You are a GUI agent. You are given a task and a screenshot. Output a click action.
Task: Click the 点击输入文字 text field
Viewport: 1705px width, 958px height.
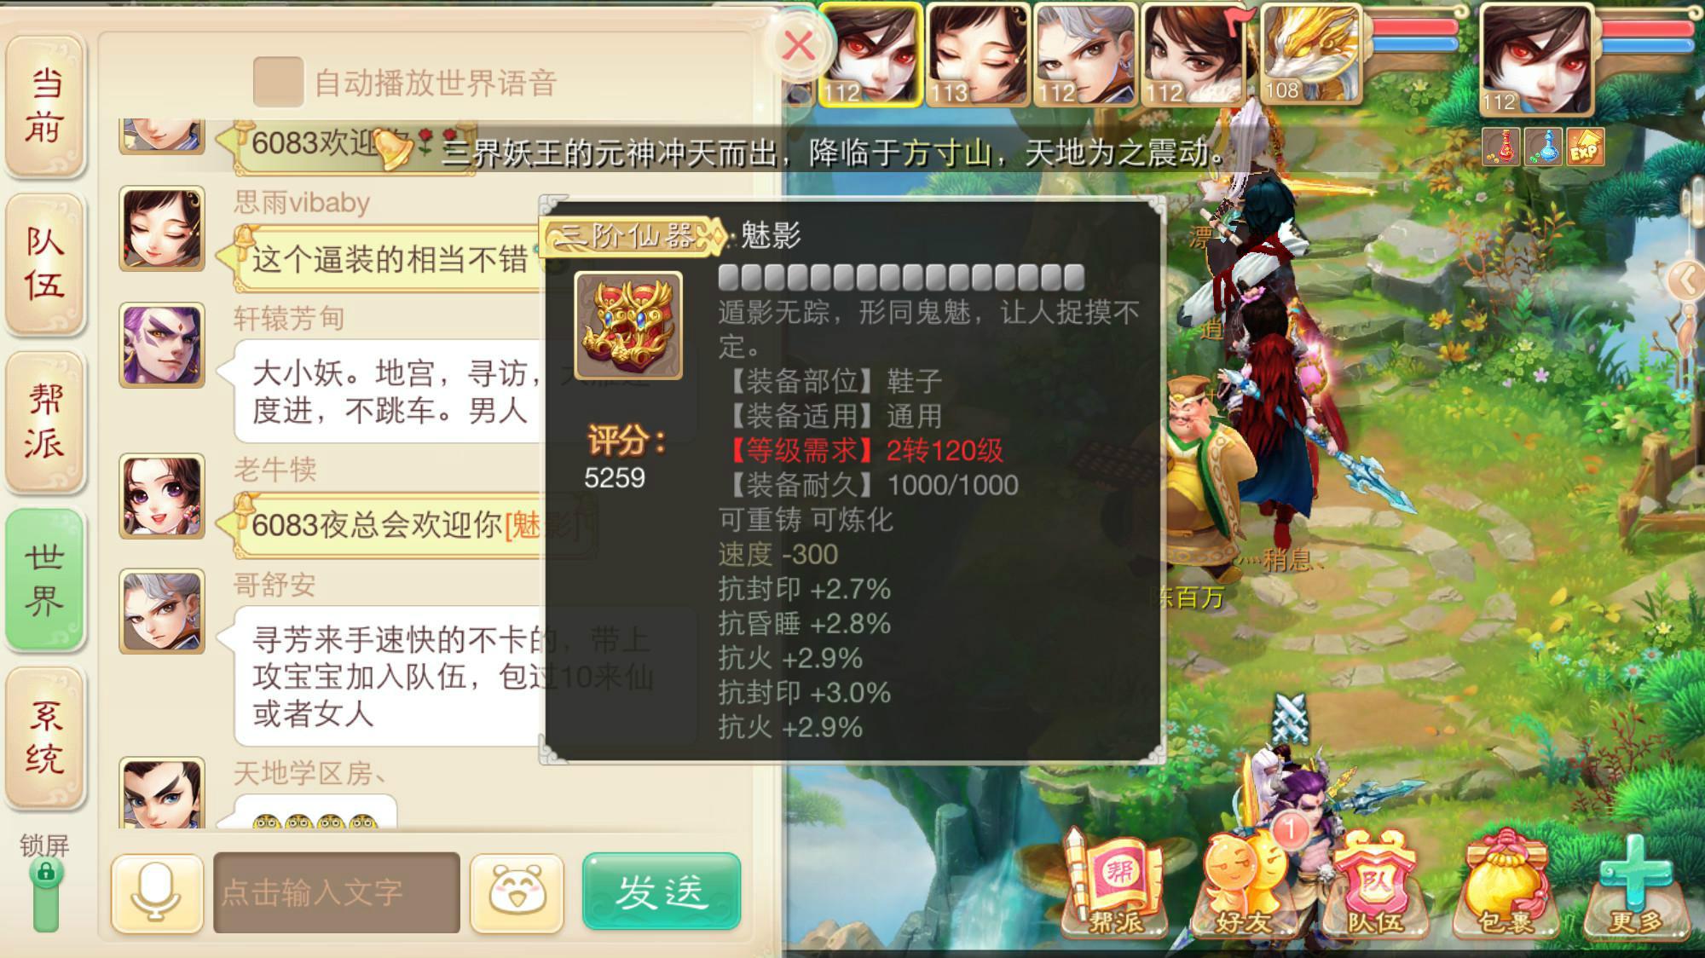pyautogui.click(x=337, y=892)
